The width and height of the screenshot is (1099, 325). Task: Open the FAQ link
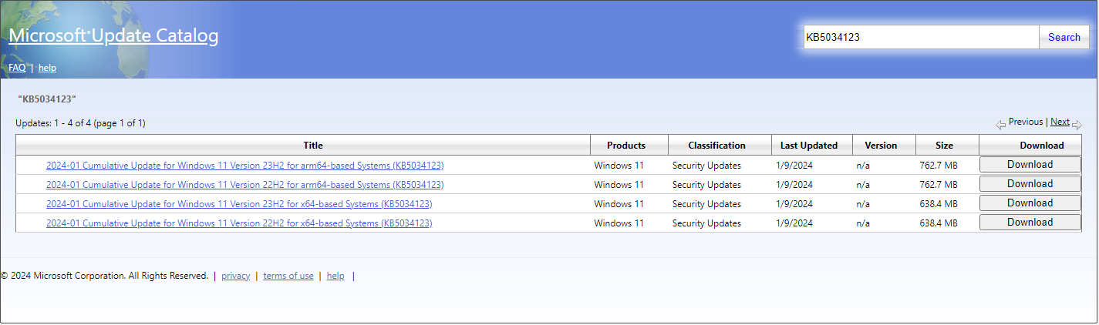click(17, 68)
